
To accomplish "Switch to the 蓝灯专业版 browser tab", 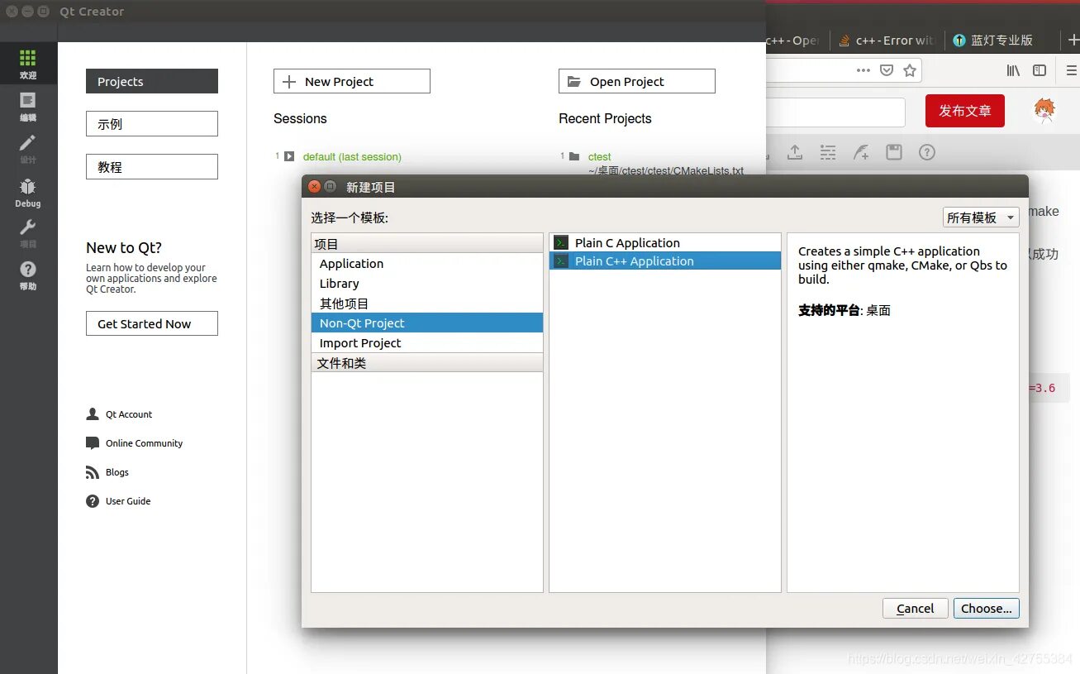I will (x=1001, y=40).
